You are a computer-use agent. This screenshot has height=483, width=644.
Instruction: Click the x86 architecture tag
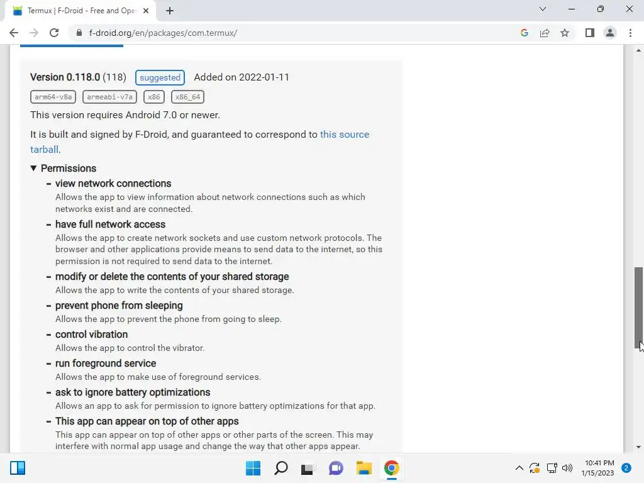[154, 97]
